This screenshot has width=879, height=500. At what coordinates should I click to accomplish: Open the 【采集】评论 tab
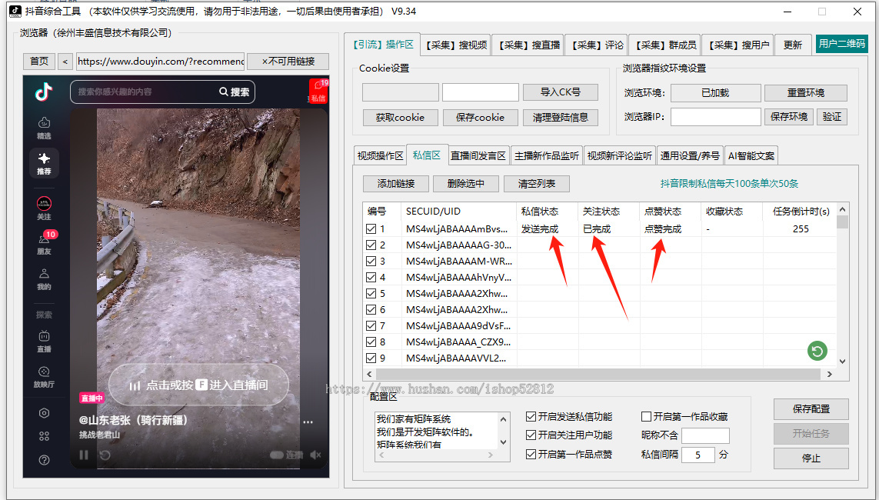tap(597, 45)
